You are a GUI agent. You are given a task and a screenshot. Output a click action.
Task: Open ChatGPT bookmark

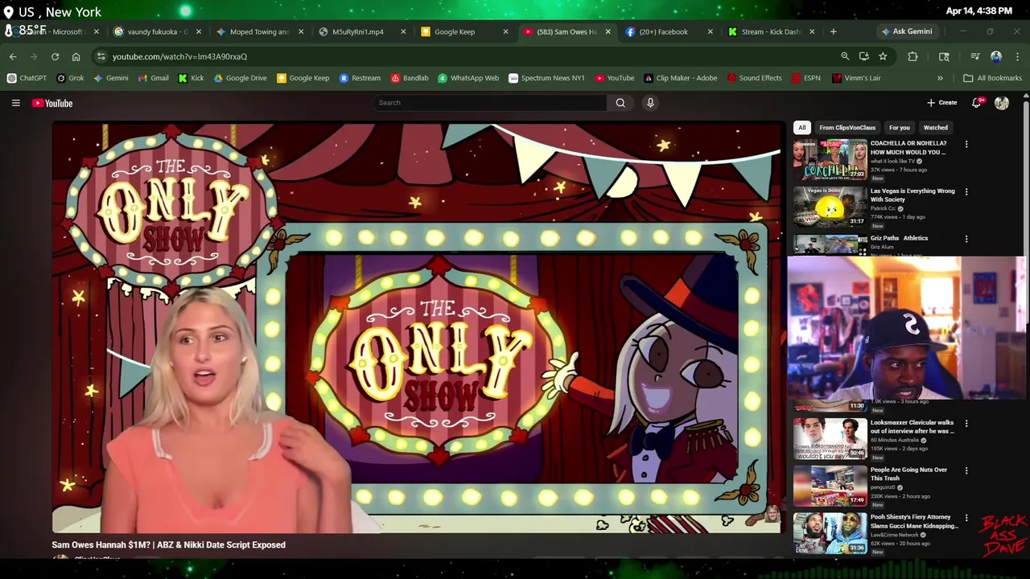pos(27,78)
